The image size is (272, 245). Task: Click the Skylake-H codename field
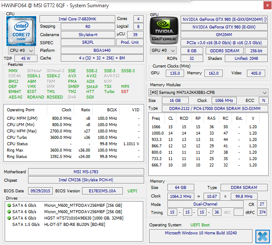[88, 35]
